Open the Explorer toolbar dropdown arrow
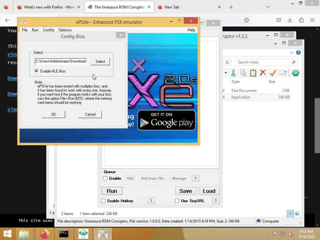 tap(226, 72)
